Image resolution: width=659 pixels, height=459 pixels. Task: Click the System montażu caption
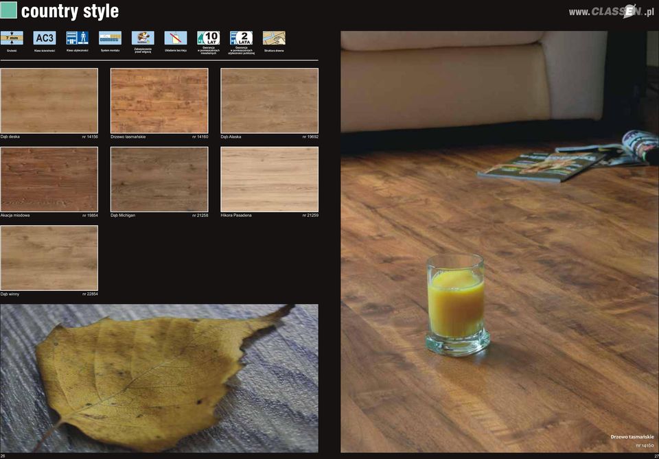pyautogui.click(x=110, y=50)
